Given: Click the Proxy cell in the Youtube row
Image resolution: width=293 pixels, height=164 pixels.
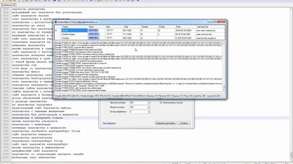Looking at the screenshot, I should tap(185, 38).
